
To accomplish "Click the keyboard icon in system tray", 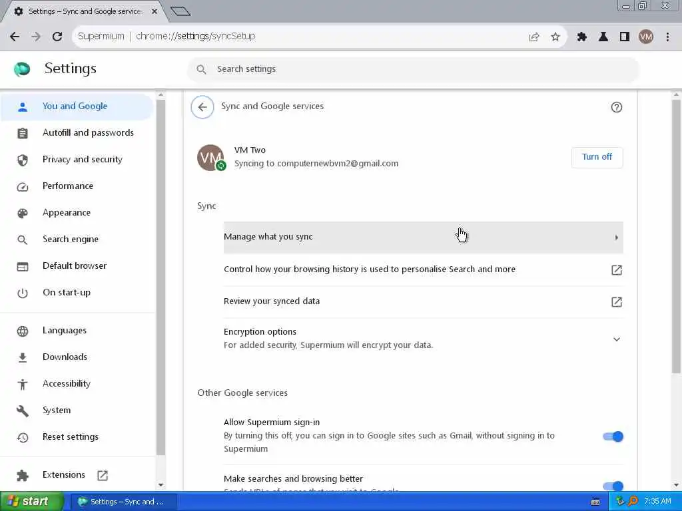I will point(595,502).
